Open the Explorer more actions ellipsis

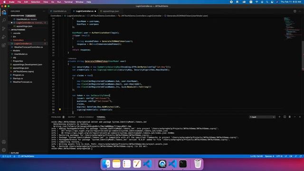click(44, 11)
